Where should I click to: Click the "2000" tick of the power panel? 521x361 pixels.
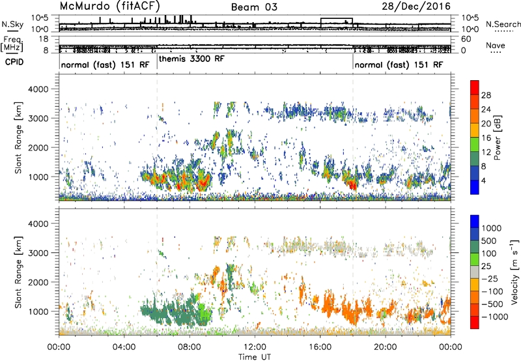[38, 147]
